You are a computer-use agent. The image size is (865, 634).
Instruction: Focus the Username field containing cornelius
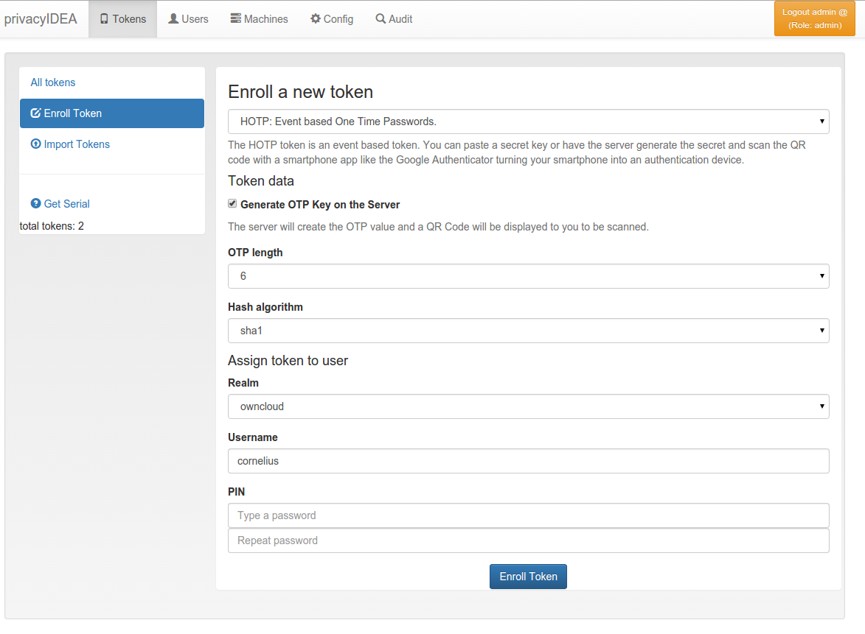[x=529, y=461]
